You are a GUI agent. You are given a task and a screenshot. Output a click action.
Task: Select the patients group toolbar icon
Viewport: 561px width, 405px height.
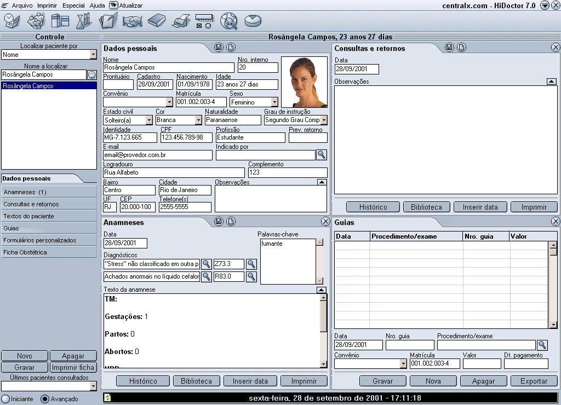tap(36, 21)
